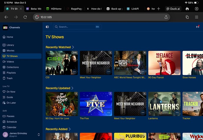The image size is (203, 140).
Task: Open the Tracker thumbnail
Action: (x=193, y=104)
